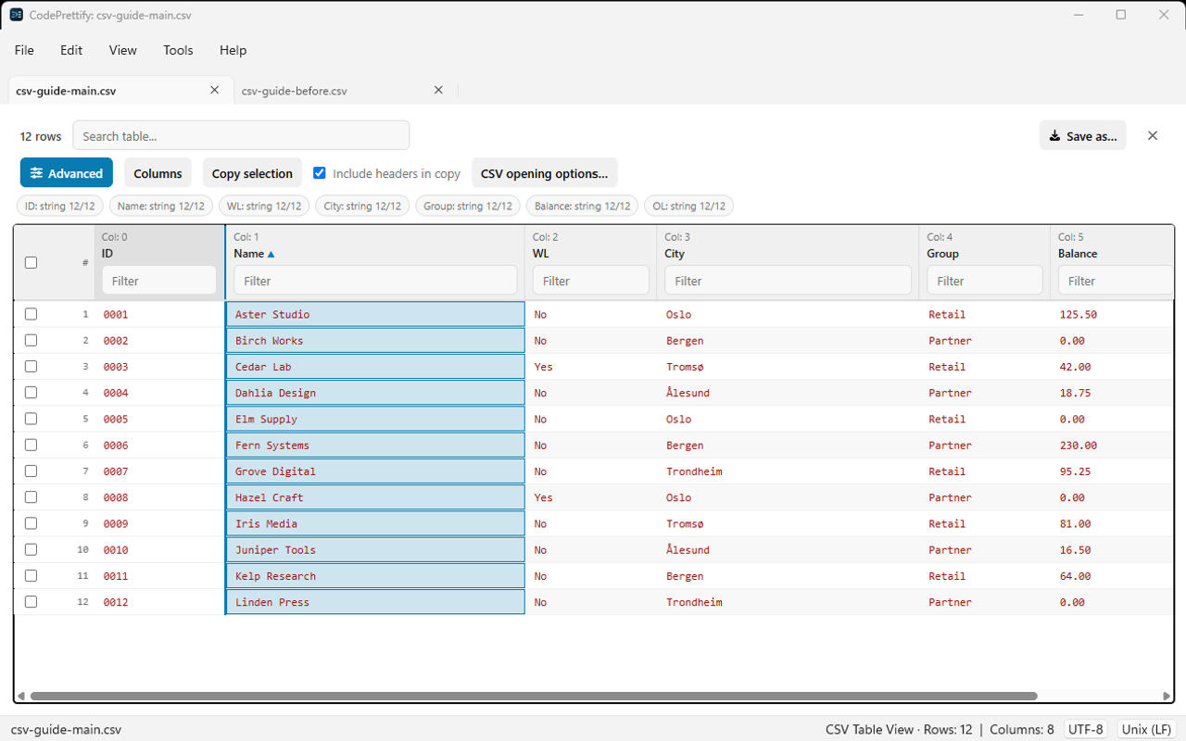Click the Copy selection button
Screen dimensions: 1186x741
pos(252,172)
